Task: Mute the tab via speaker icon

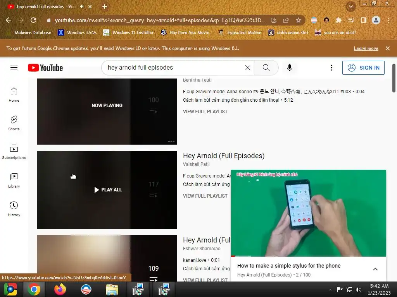Action: click(x=81, y=7)
